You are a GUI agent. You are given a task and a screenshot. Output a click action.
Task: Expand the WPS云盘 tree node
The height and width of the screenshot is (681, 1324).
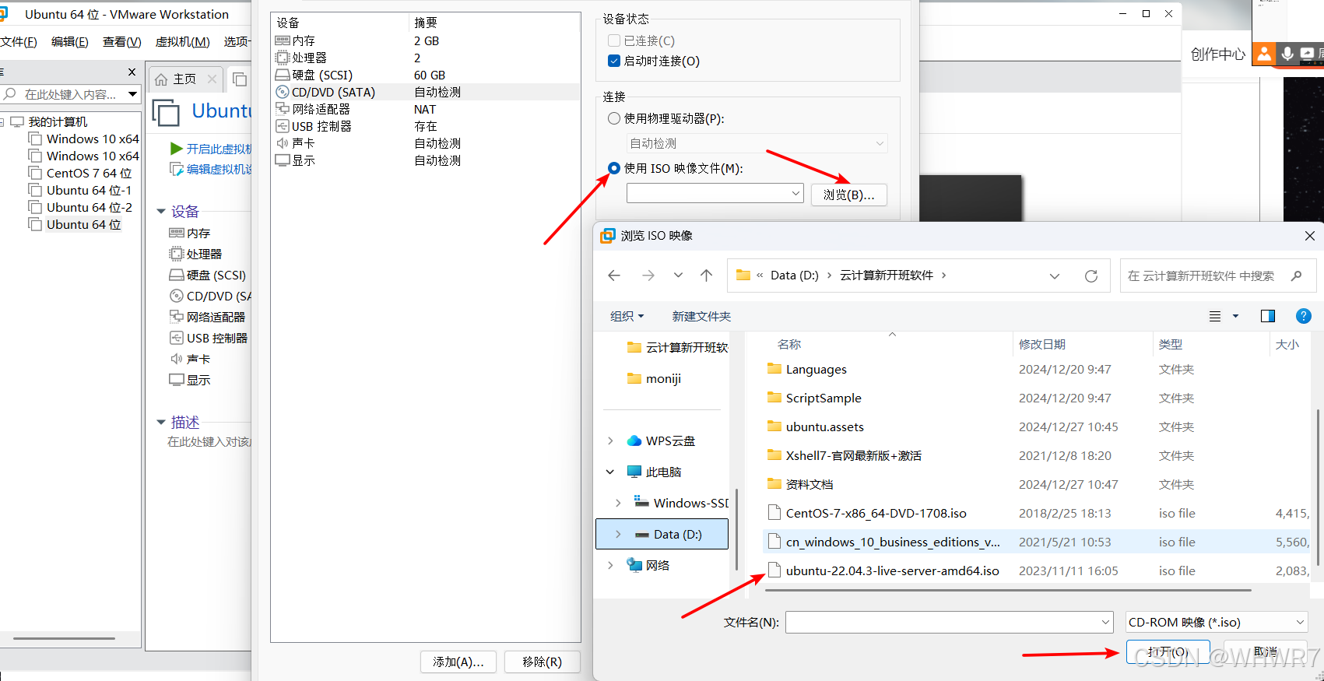pyautogui.click(x=610, y=441)
